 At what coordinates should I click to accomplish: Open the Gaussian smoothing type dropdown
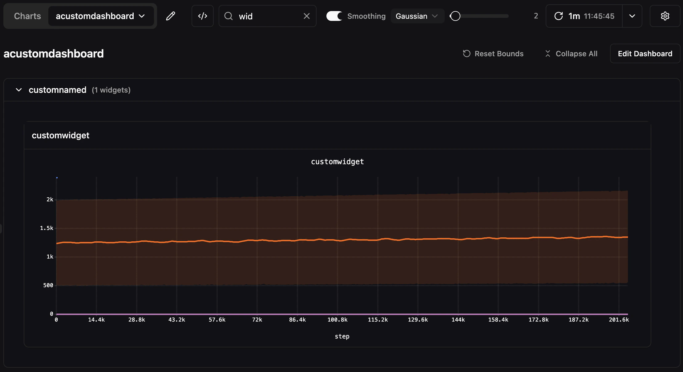click(417, 16)
